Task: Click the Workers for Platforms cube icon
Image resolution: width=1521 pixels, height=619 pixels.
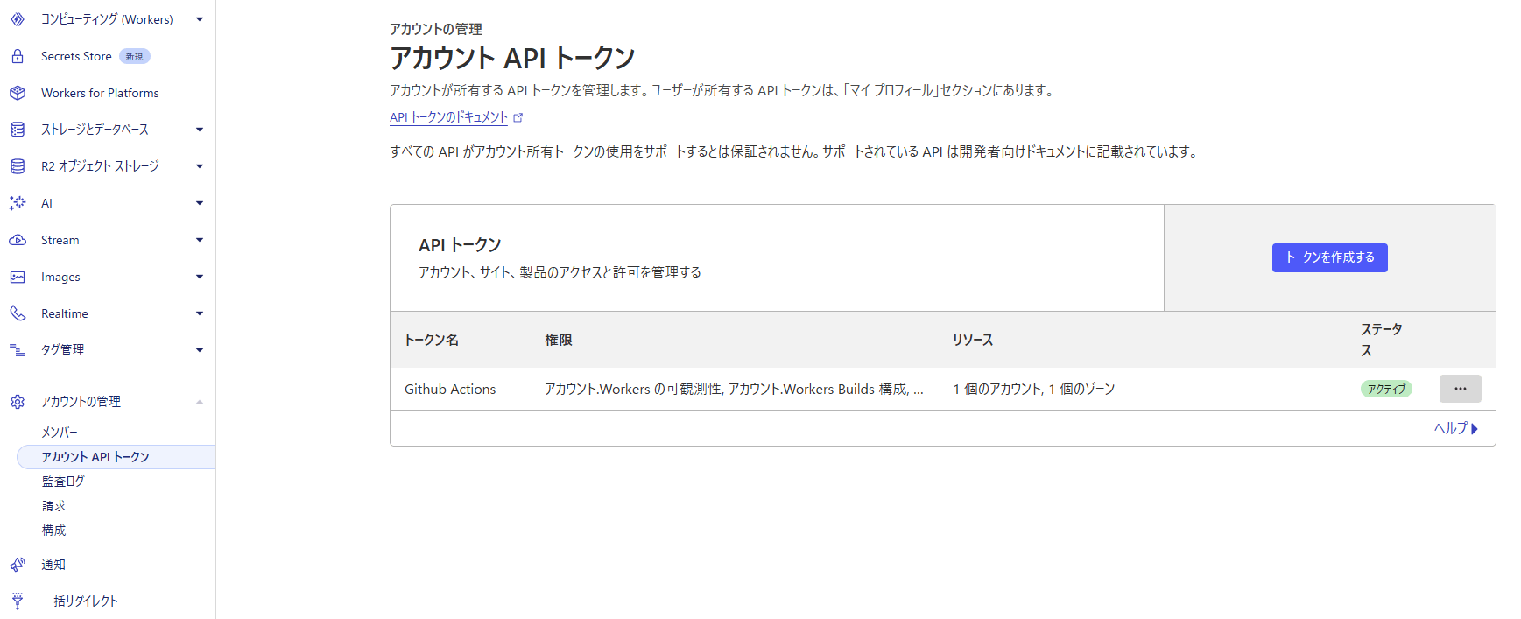Action: point(18,93)
